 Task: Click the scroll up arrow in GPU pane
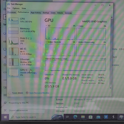tap(112, 17)
